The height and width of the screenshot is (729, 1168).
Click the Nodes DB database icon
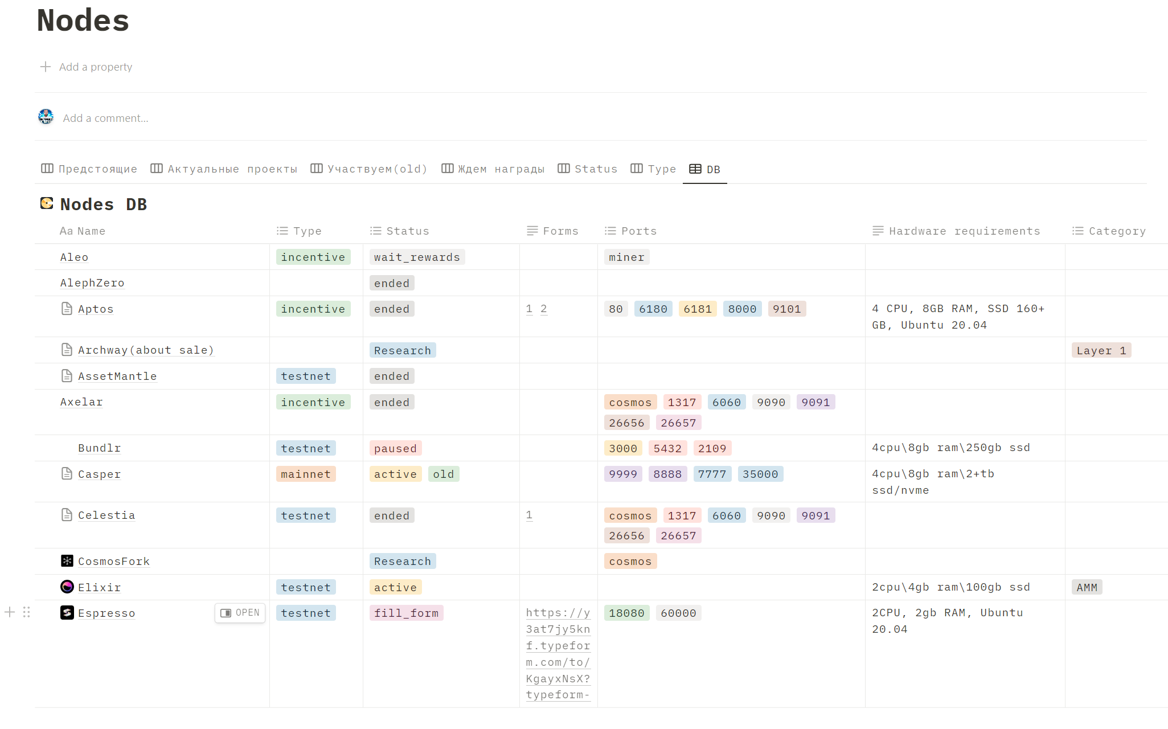click(47, 203)
